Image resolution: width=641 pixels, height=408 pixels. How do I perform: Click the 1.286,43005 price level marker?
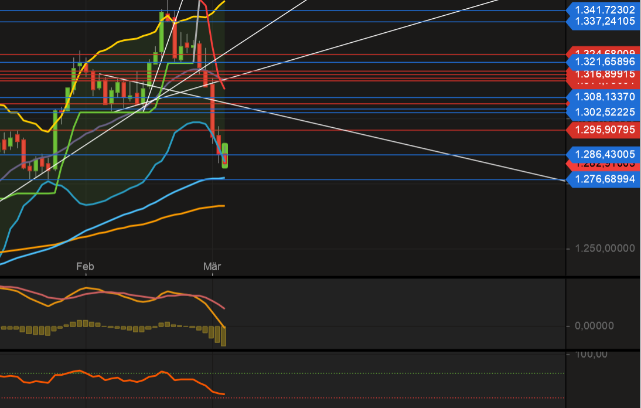coord(603,154)
